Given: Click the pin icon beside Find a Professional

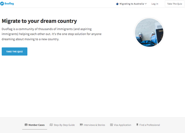Looking at the screenshot, I should tap(137, 125).
